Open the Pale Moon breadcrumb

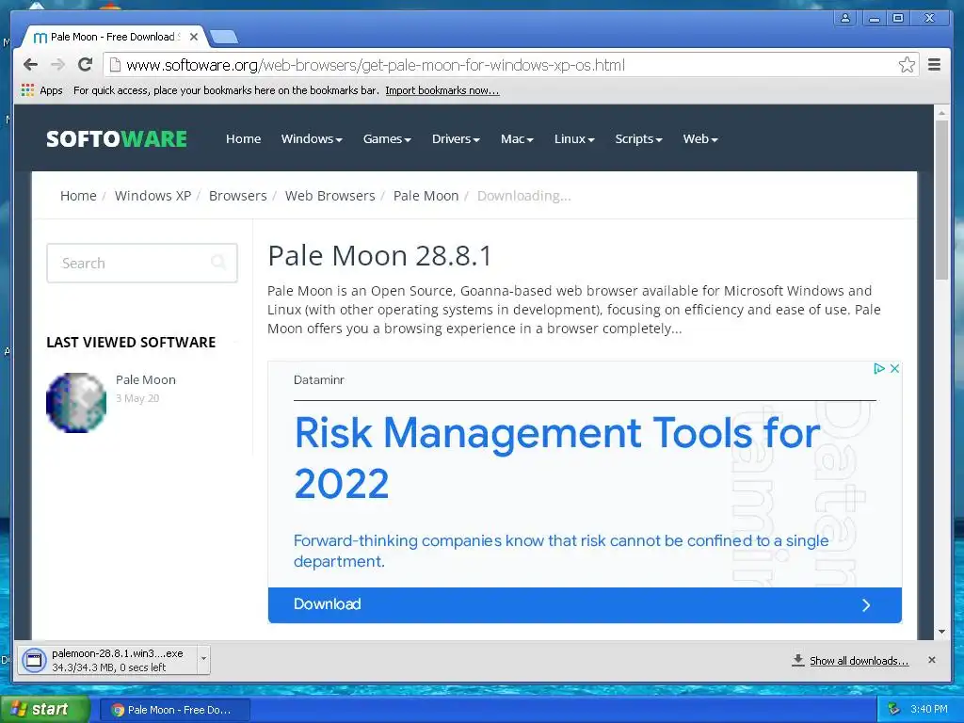tap(426, 196)
